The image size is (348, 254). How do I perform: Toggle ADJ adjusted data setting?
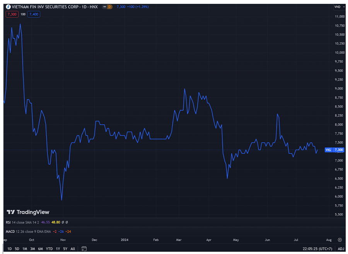(x=341, y=249)
